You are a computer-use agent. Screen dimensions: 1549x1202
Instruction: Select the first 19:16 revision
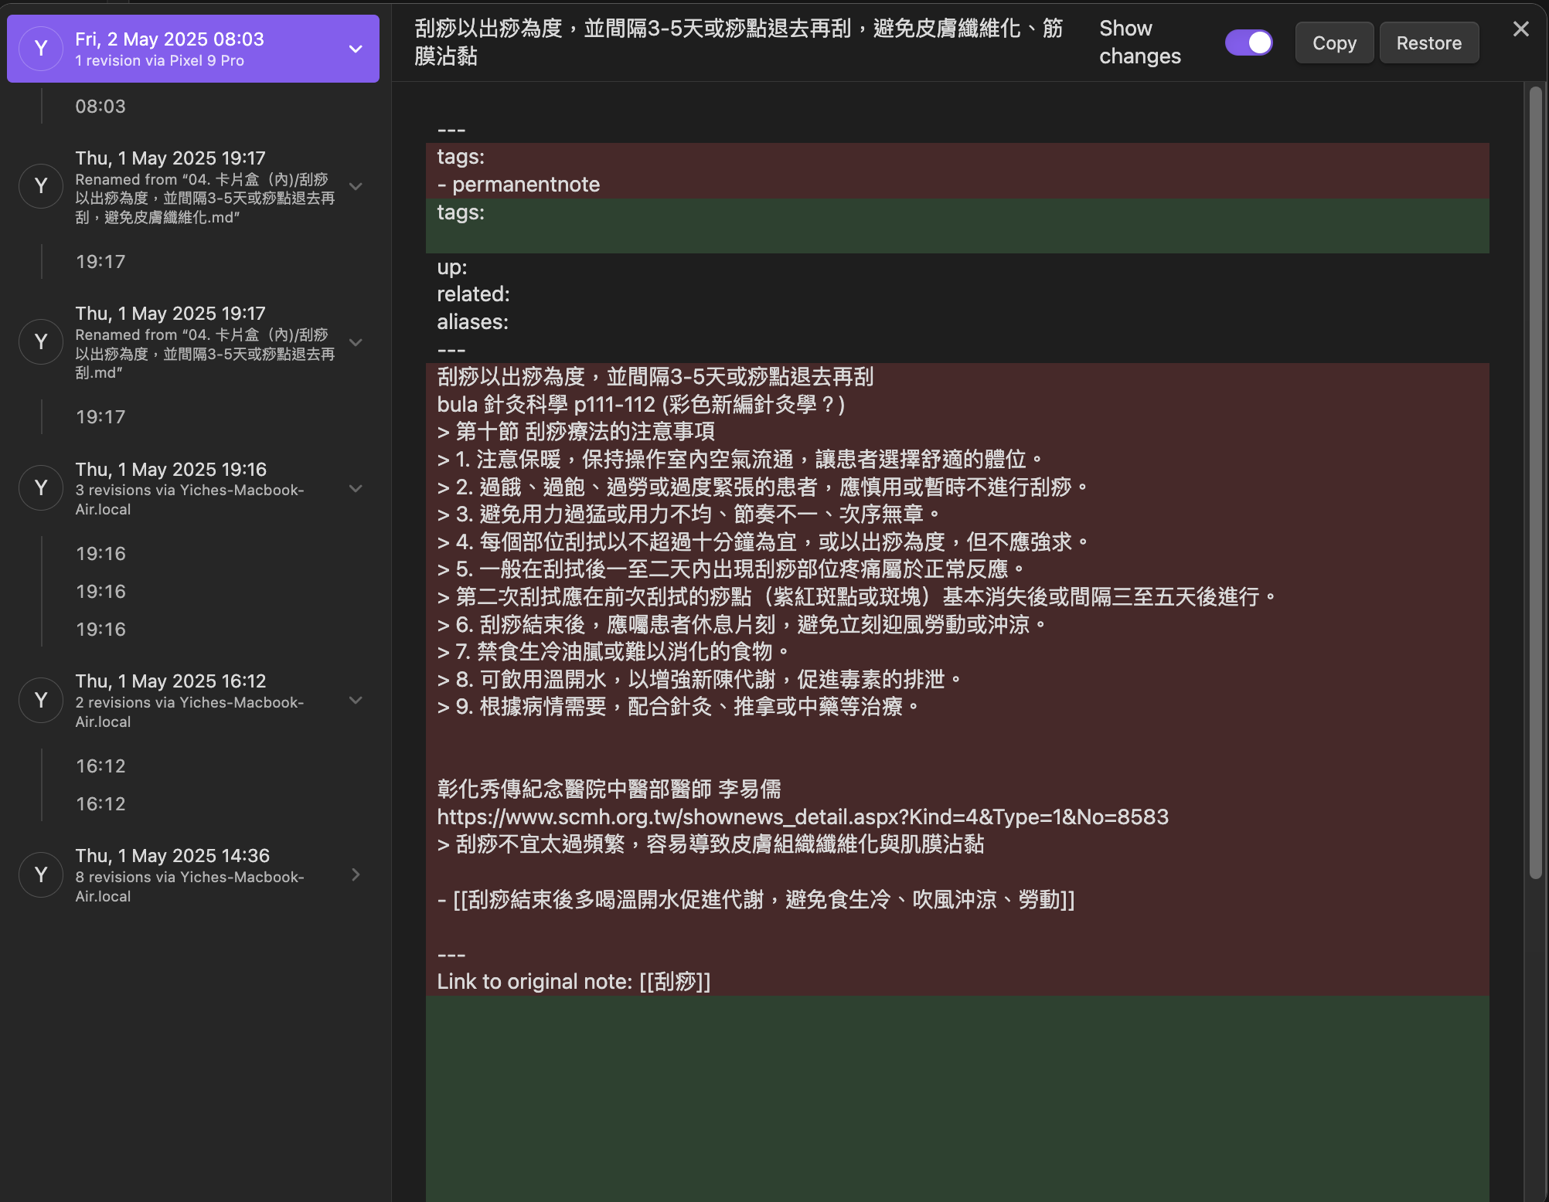100,553
